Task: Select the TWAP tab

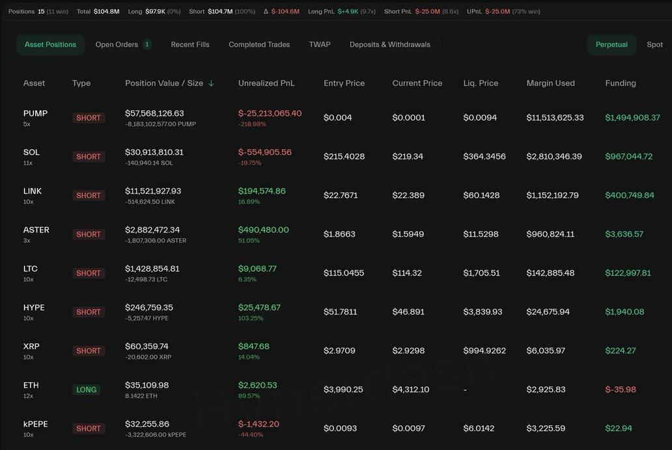Action: (320, 44)
